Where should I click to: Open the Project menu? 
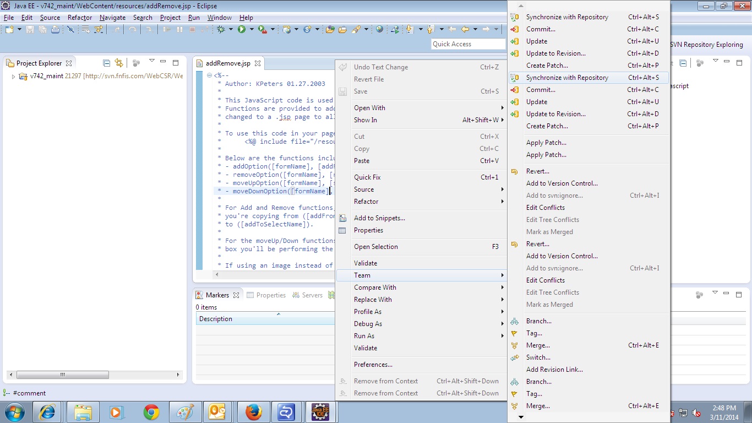[x=170, y=18]
